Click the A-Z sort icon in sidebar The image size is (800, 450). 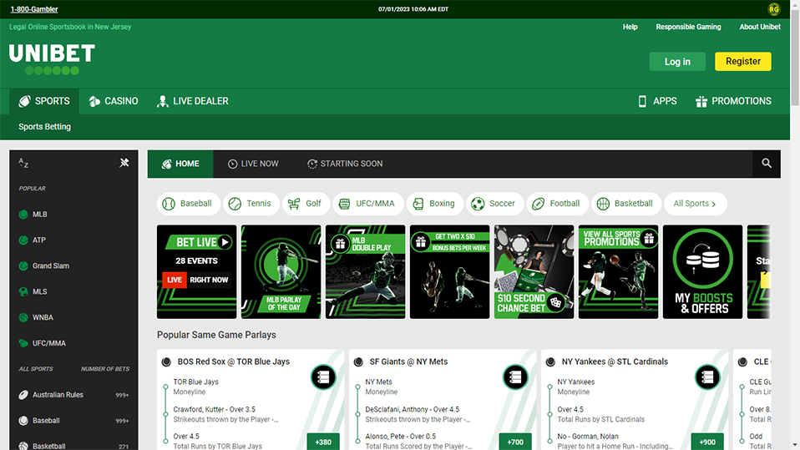[x=23, y=164]
